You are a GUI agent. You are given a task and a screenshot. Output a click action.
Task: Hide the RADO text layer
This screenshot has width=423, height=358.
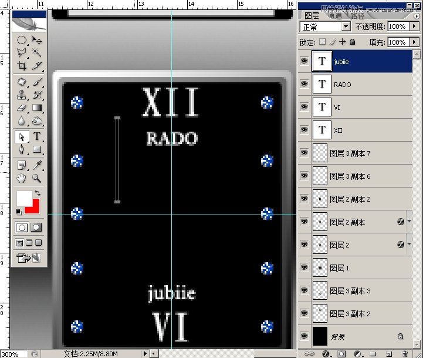point(304,84)
